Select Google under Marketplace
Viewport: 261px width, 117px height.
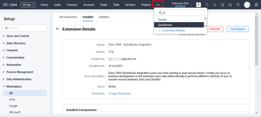(x=13, y=106)
